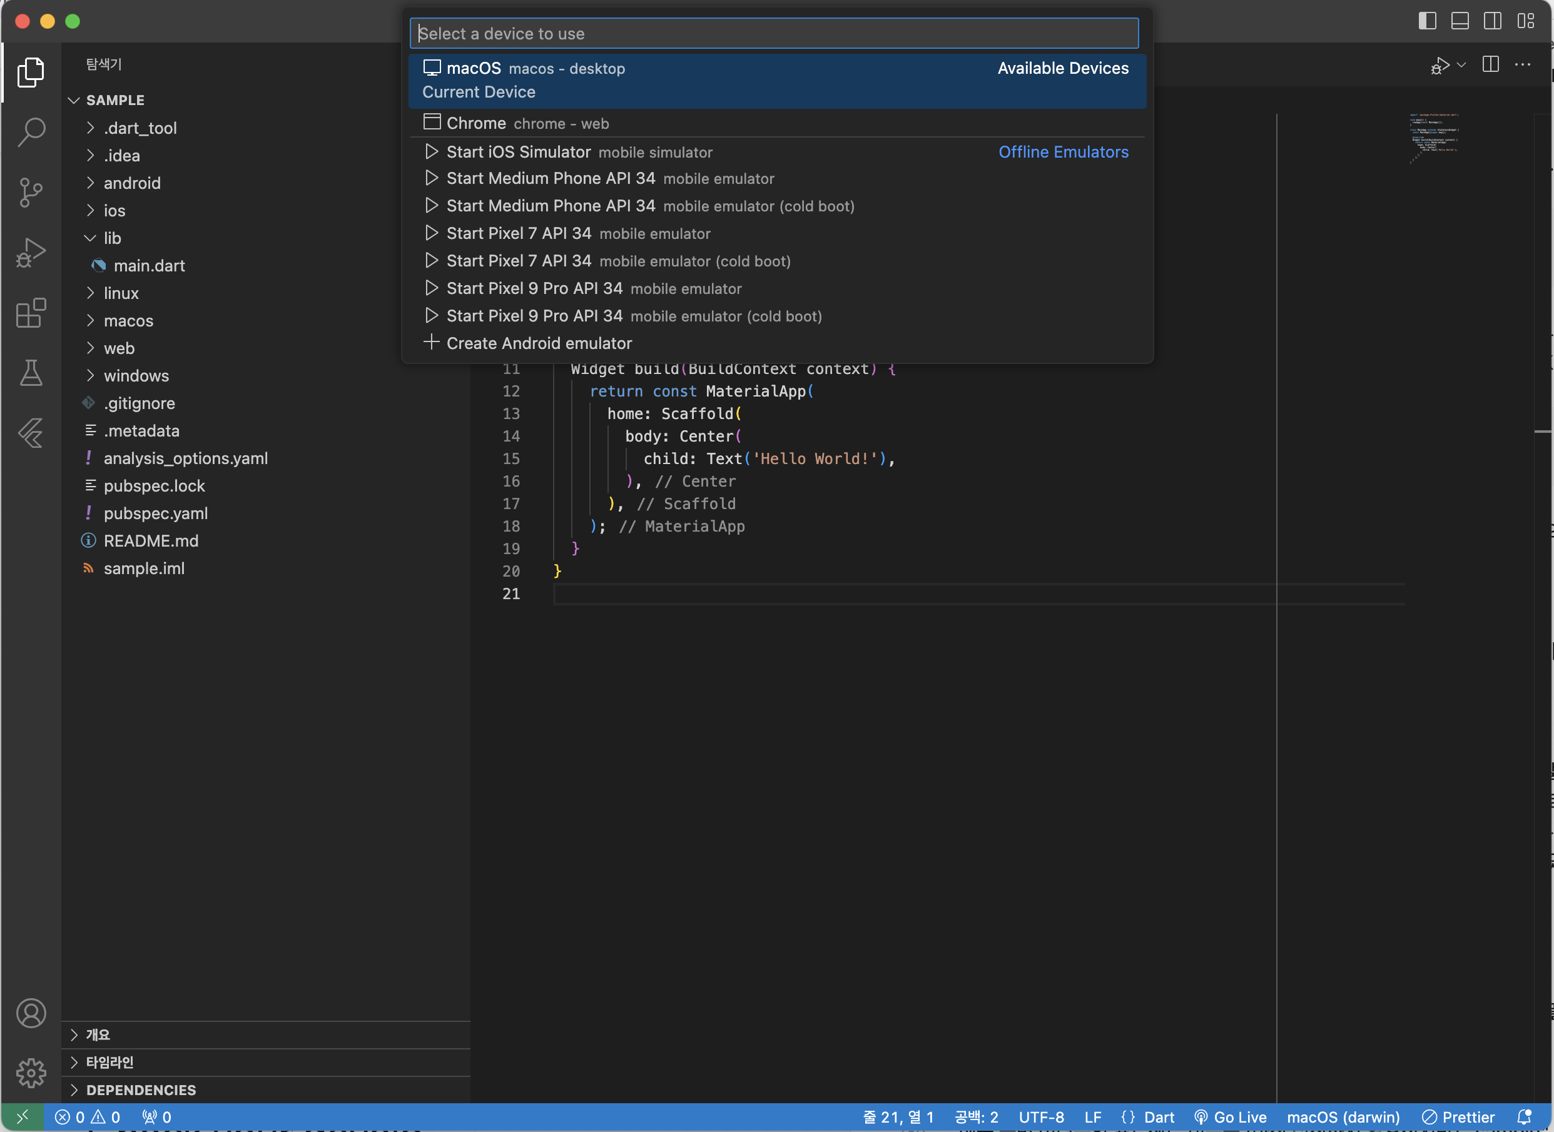Open the Search view in activity bar
The image size is (1554, 1132).
pos(31,131)
